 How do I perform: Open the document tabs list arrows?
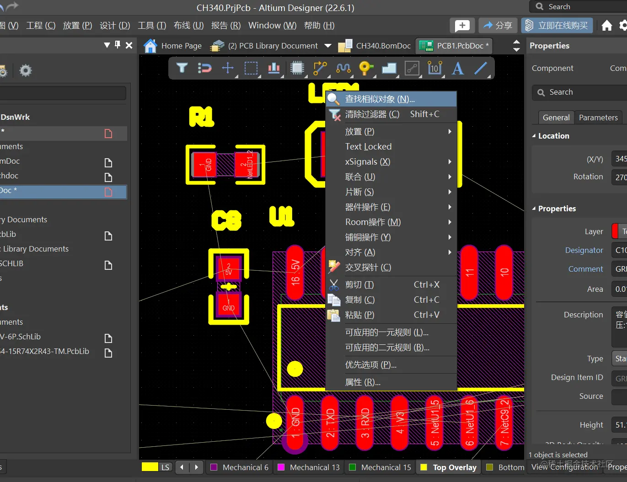click(516, 46)
